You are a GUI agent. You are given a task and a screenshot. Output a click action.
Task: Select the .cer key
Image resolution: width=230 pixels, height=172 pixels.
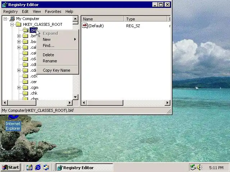[33, 82]
